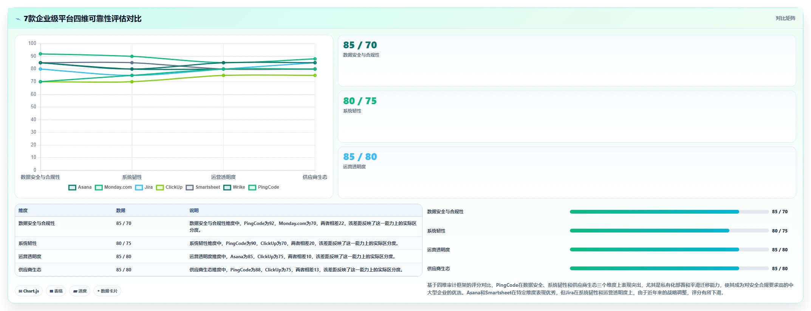Open the 85 / 80 运营透明度 data card
This screenshot has height=311, width=811.
click(x=567, y=172)
